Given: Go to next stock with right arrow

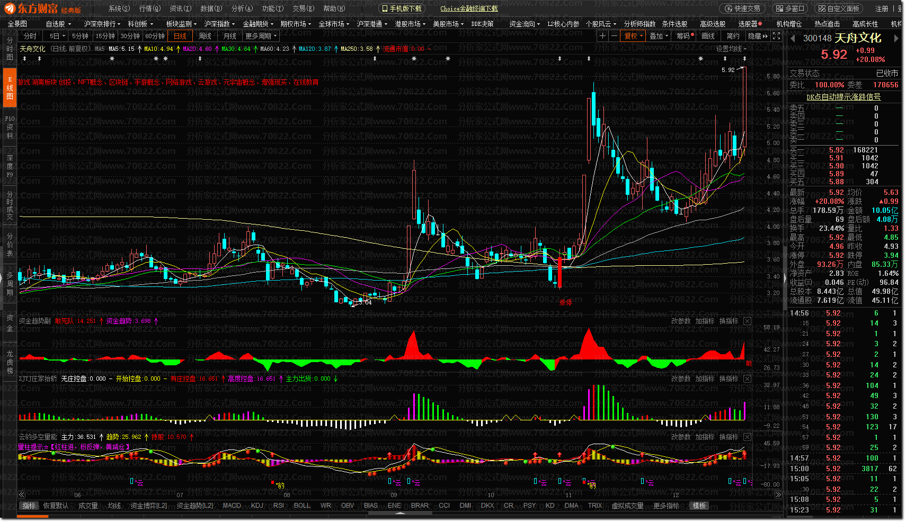Looking at the screenshot, I should [x=896, y=39].
